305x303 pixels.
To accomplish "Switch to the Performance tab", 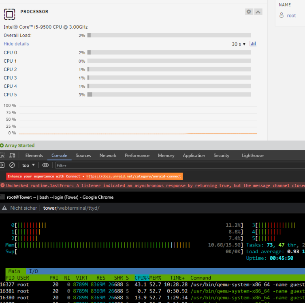I will tap(137, 156).
